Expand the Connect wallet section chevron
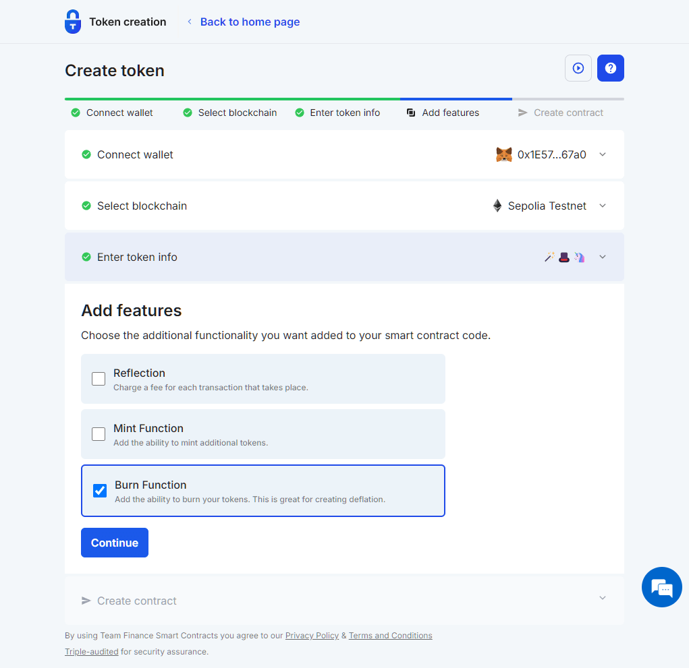The image size is (689, 668). click(602, 154)
